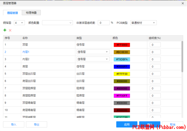187x131 pixels.
Task: Click the #800000 color swatch
Action: click(x=122, y=110)
